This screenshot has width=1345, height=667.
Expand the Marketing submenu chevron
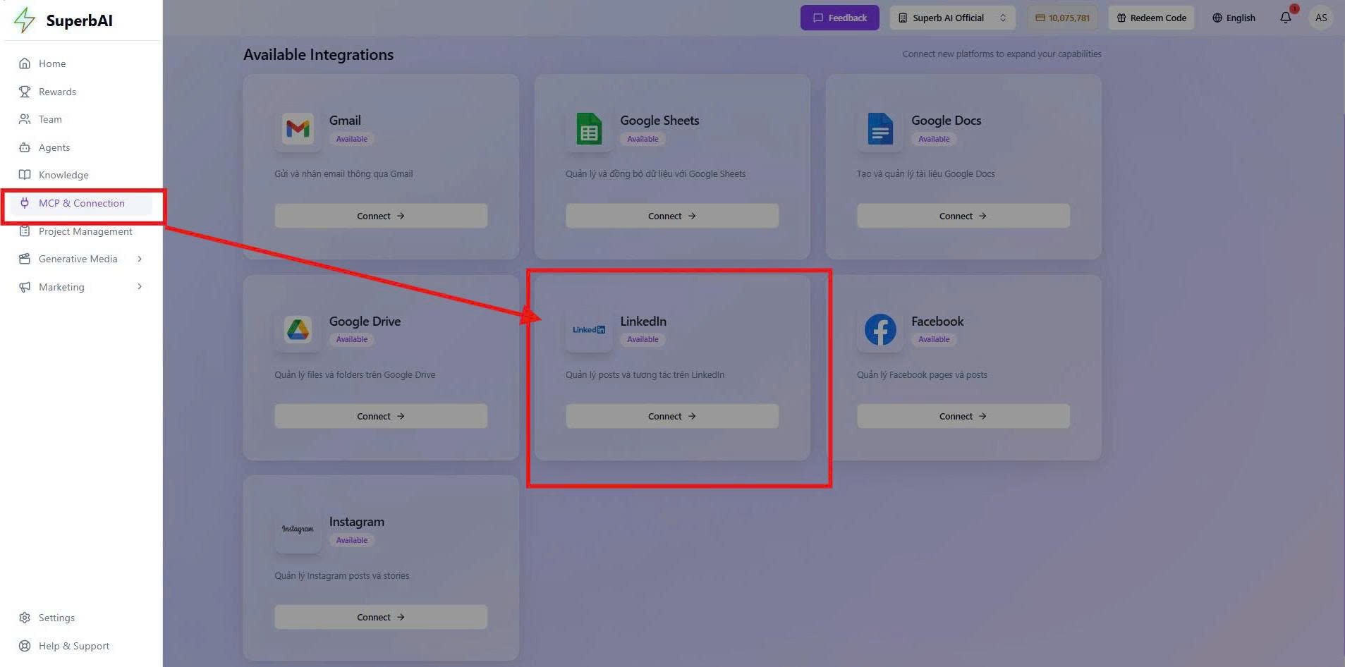click(x=140, y=287)
